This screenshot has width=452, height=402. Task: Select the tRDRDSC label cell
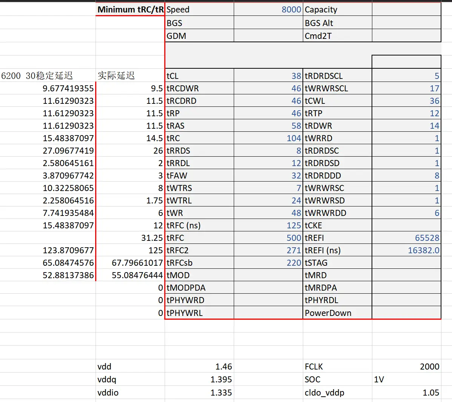coord(337,151)
